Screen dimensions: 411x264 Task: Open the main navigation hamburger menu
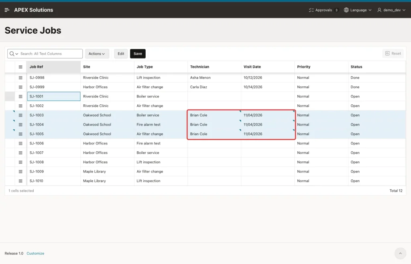pos(7,10)
